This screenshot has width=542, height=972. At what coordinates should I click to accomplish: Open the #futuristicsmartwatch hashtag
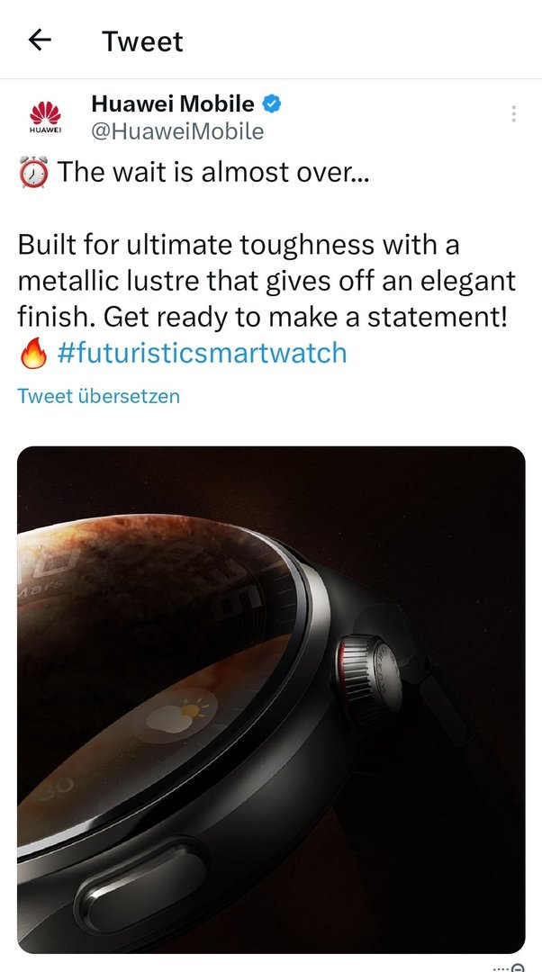(x=202, y=353)
